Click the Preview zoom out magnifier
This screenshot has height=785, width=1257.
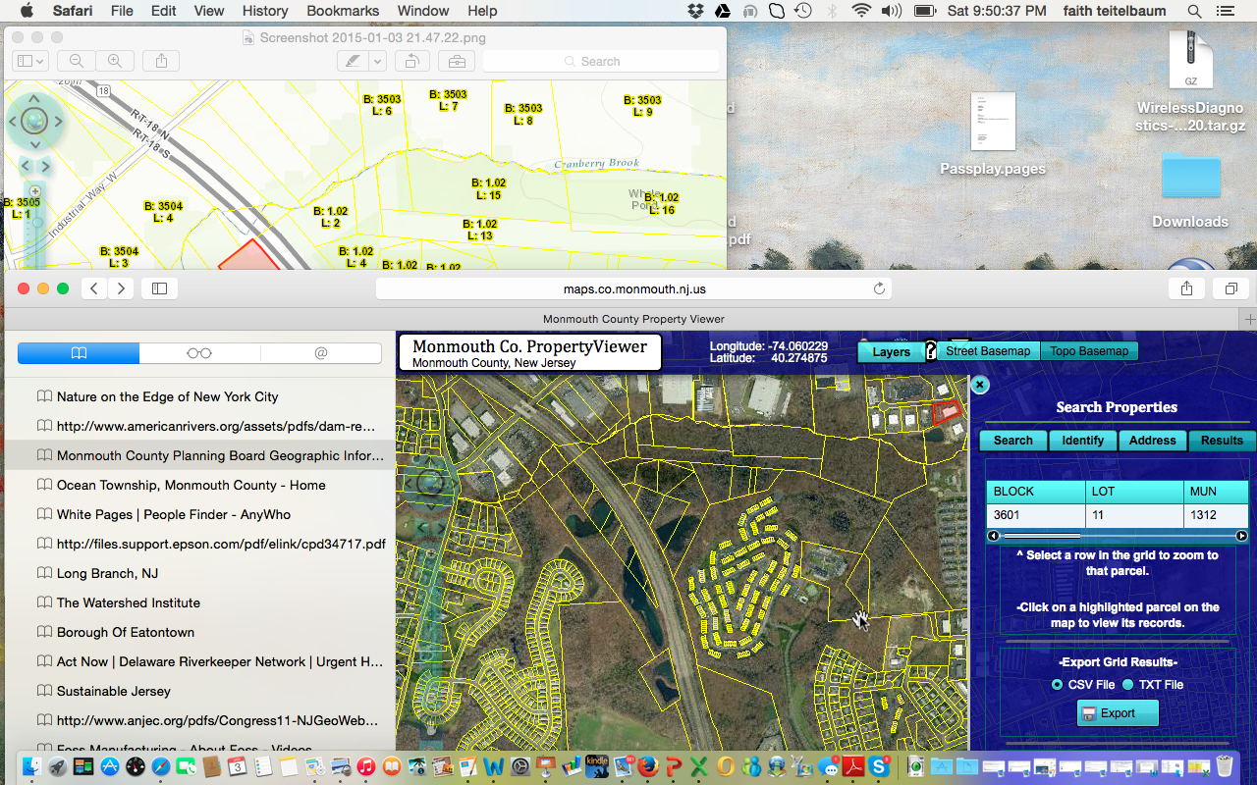click(x=77, y=61)
